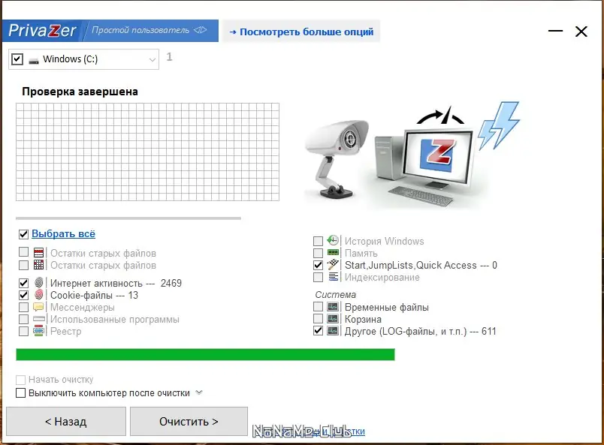Check the first Остатки старых файлов checkbox with red icon
Screen dimensions: 604x445
23,251
